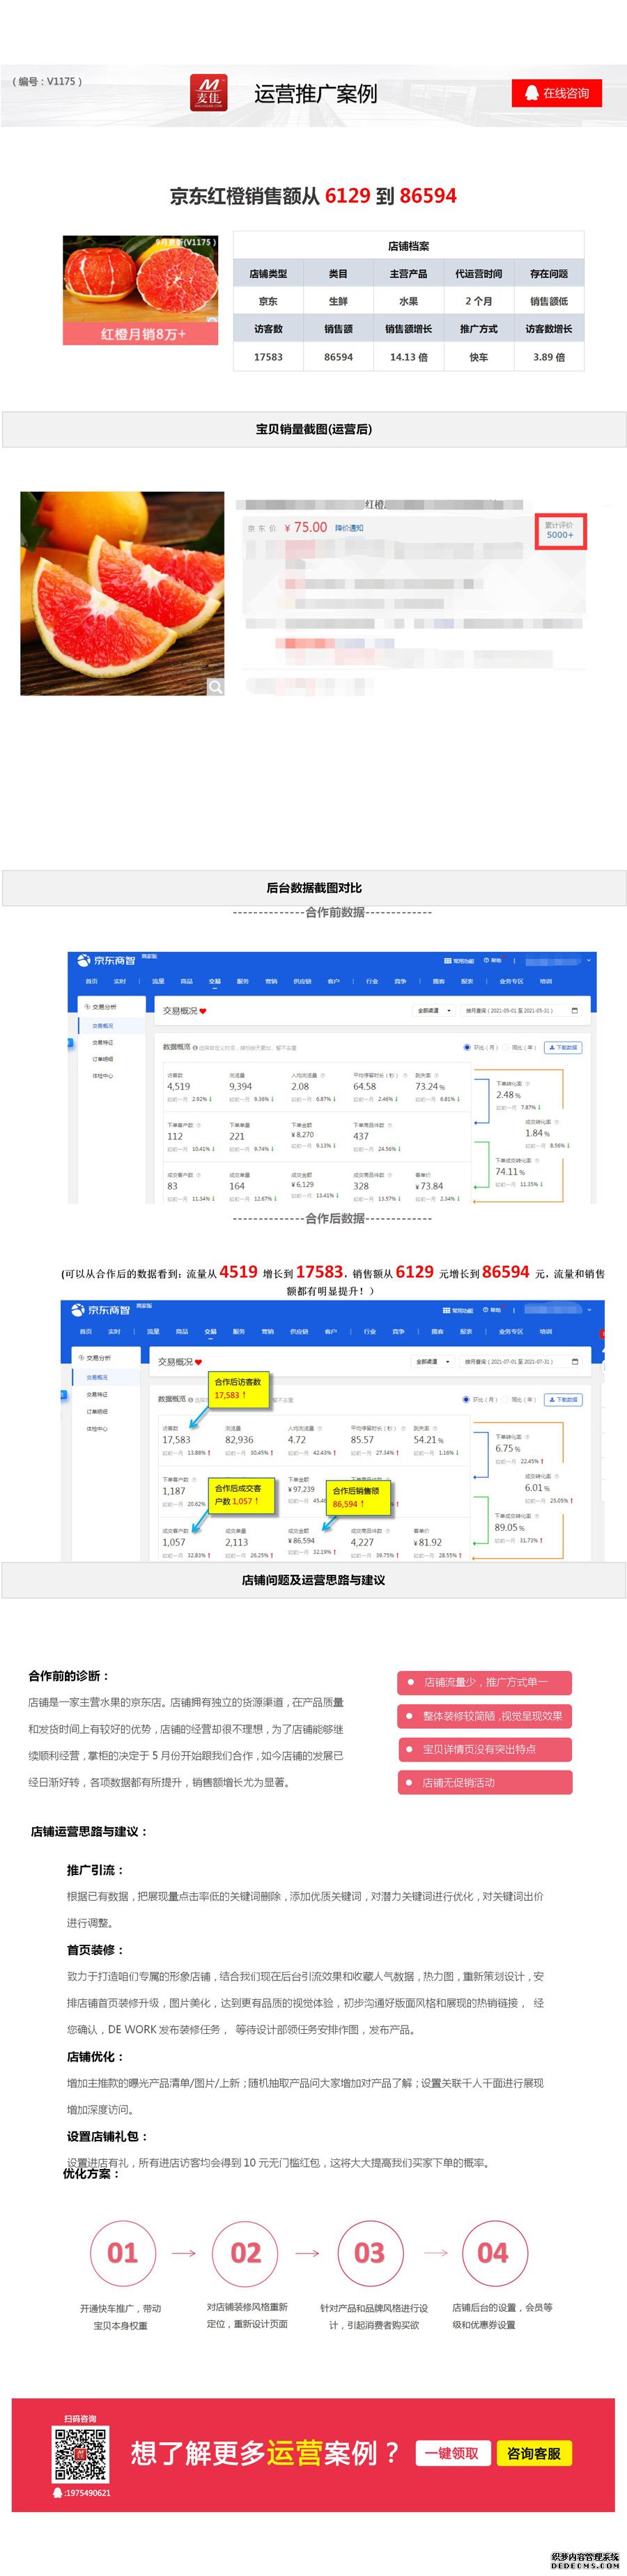Screen dimensions: 627x2576
Task: Click the 累计评价 5000+ box
Action: (560, 530)
